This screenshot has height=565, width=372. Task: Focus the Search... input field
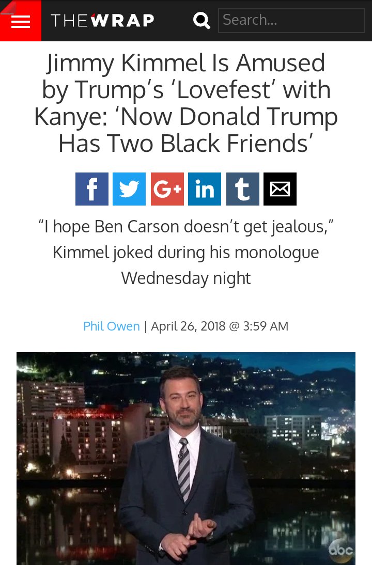291,21
